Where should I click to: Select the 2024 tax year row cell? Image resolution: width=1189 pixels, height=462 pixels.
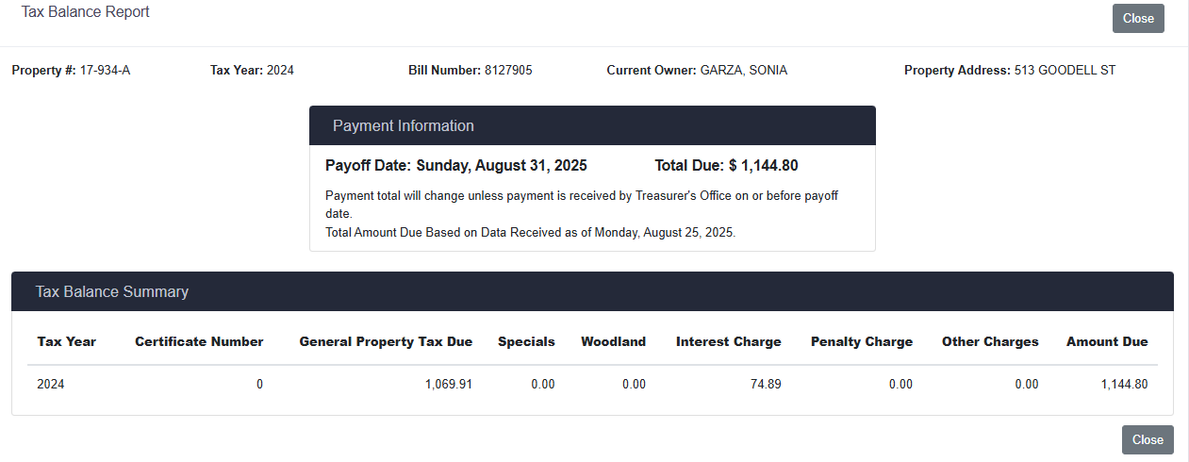click(x=51, y=385)
